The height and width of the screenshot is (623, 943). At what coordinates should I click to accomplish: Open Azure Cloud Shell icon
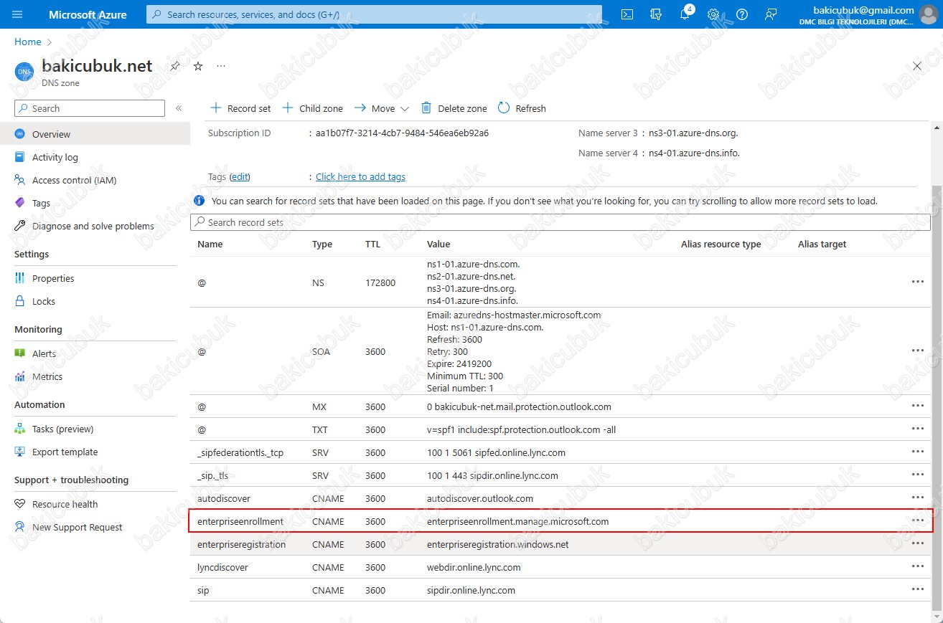(627, 14)
